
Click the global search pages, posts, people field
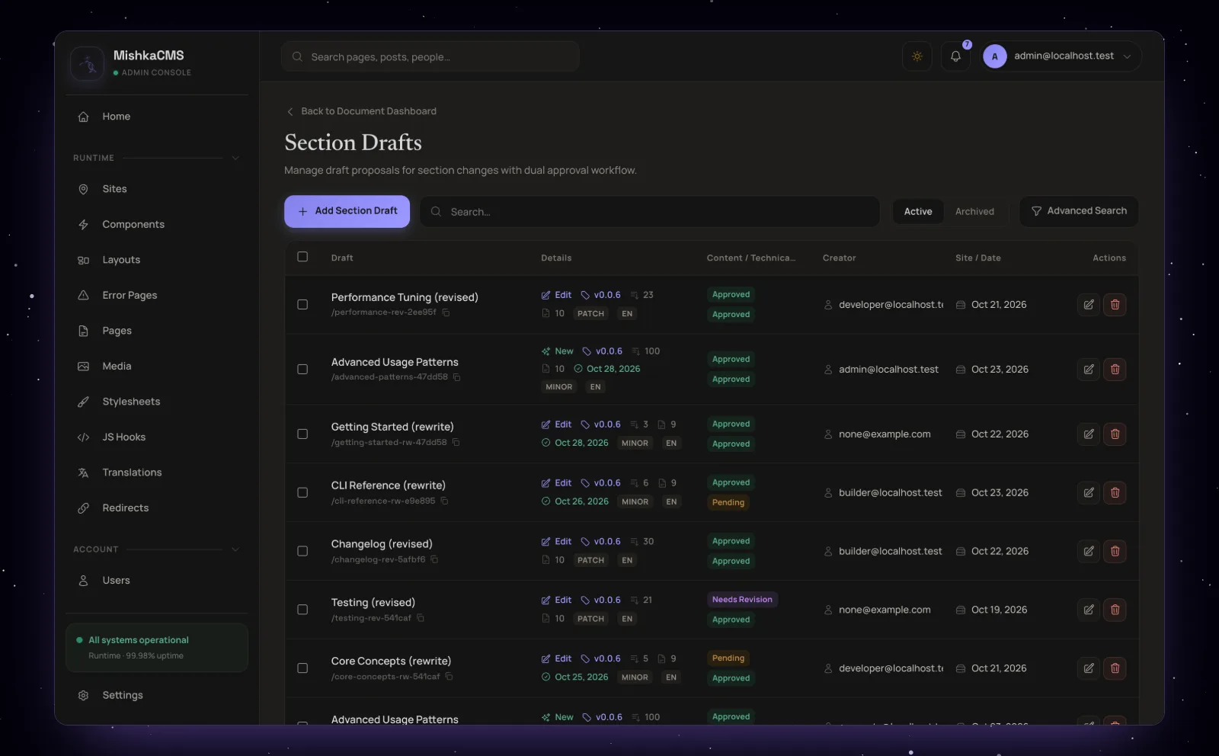point(430,56)
